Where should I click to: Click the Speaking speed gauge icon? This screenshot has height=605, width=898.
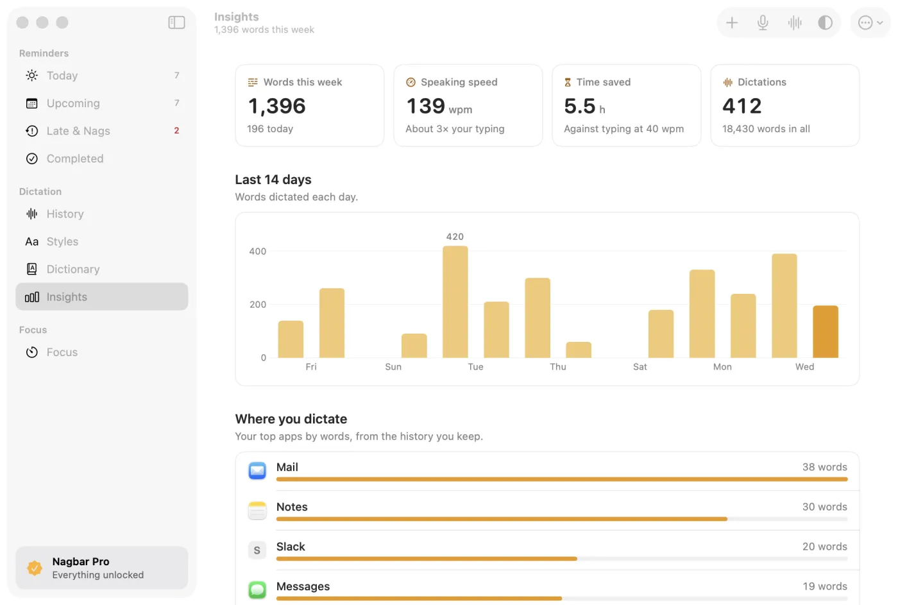[411, 82]
